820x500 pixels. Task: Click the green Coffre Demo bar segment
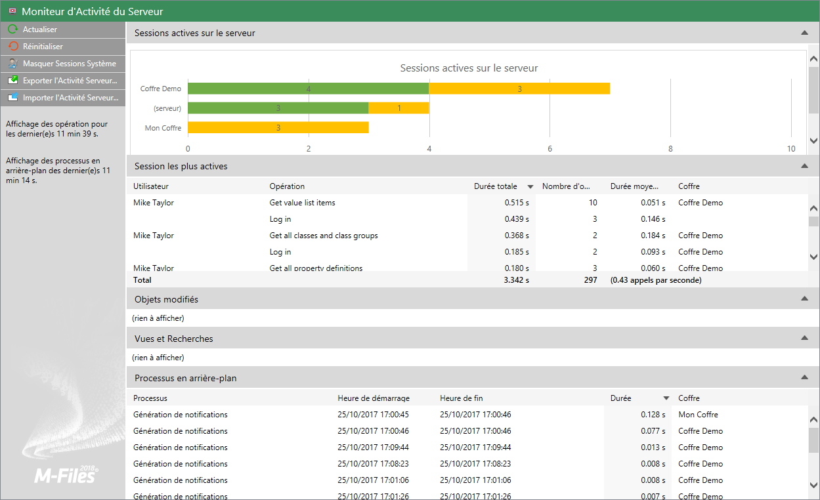308,89
